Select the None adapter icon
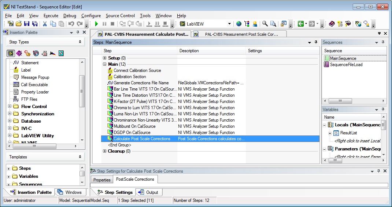This screenshot has height=207, width=392. point(61,53)
